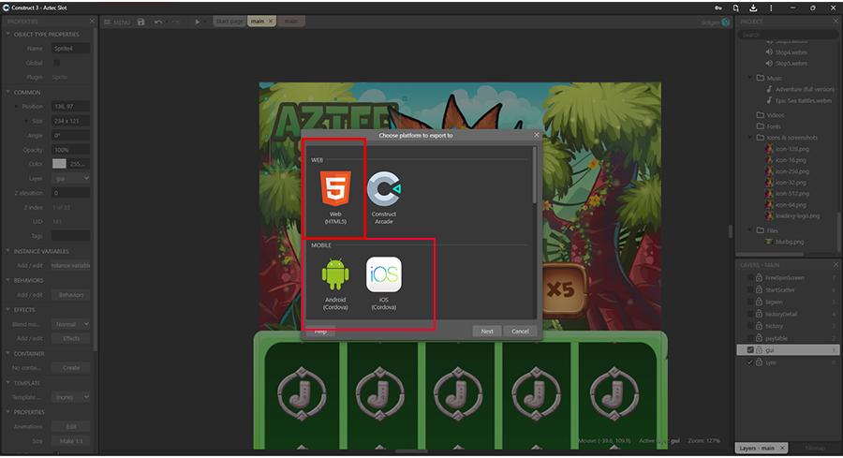
Task: Select Construct Arcade export platform
Action: click(x=383, y=197)
